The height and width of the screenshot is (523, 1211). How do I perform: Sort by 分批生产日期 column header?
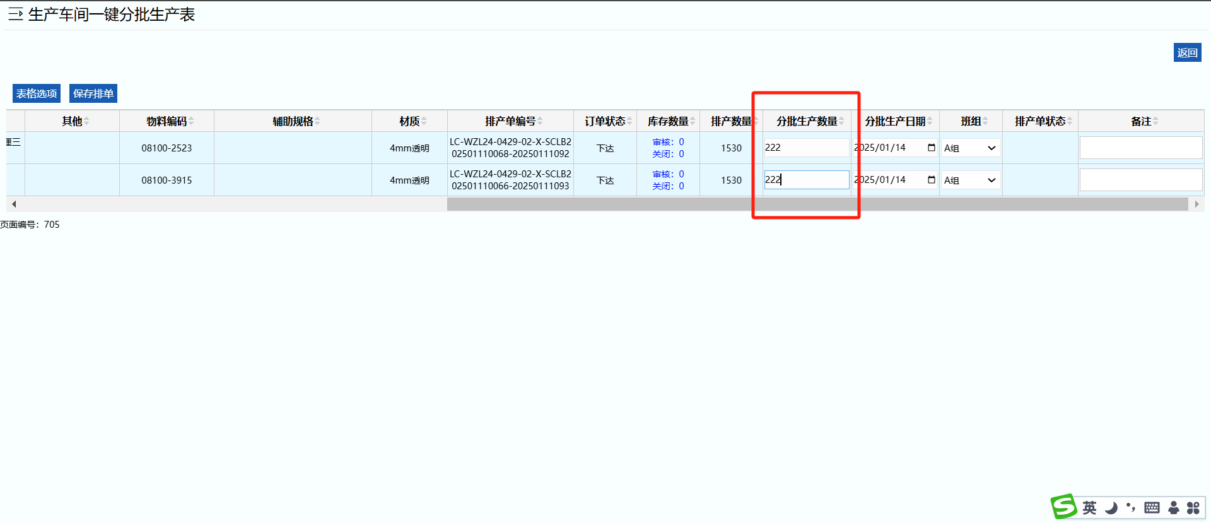point(895,121)
